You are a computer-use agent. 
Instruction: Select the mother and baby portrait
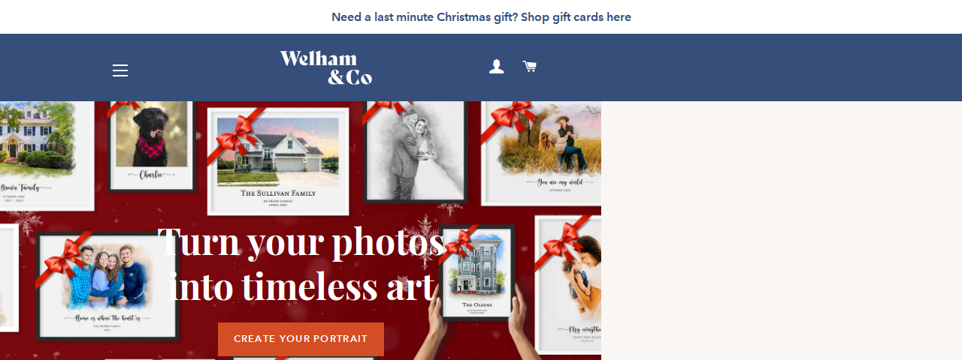click(570, 286)
